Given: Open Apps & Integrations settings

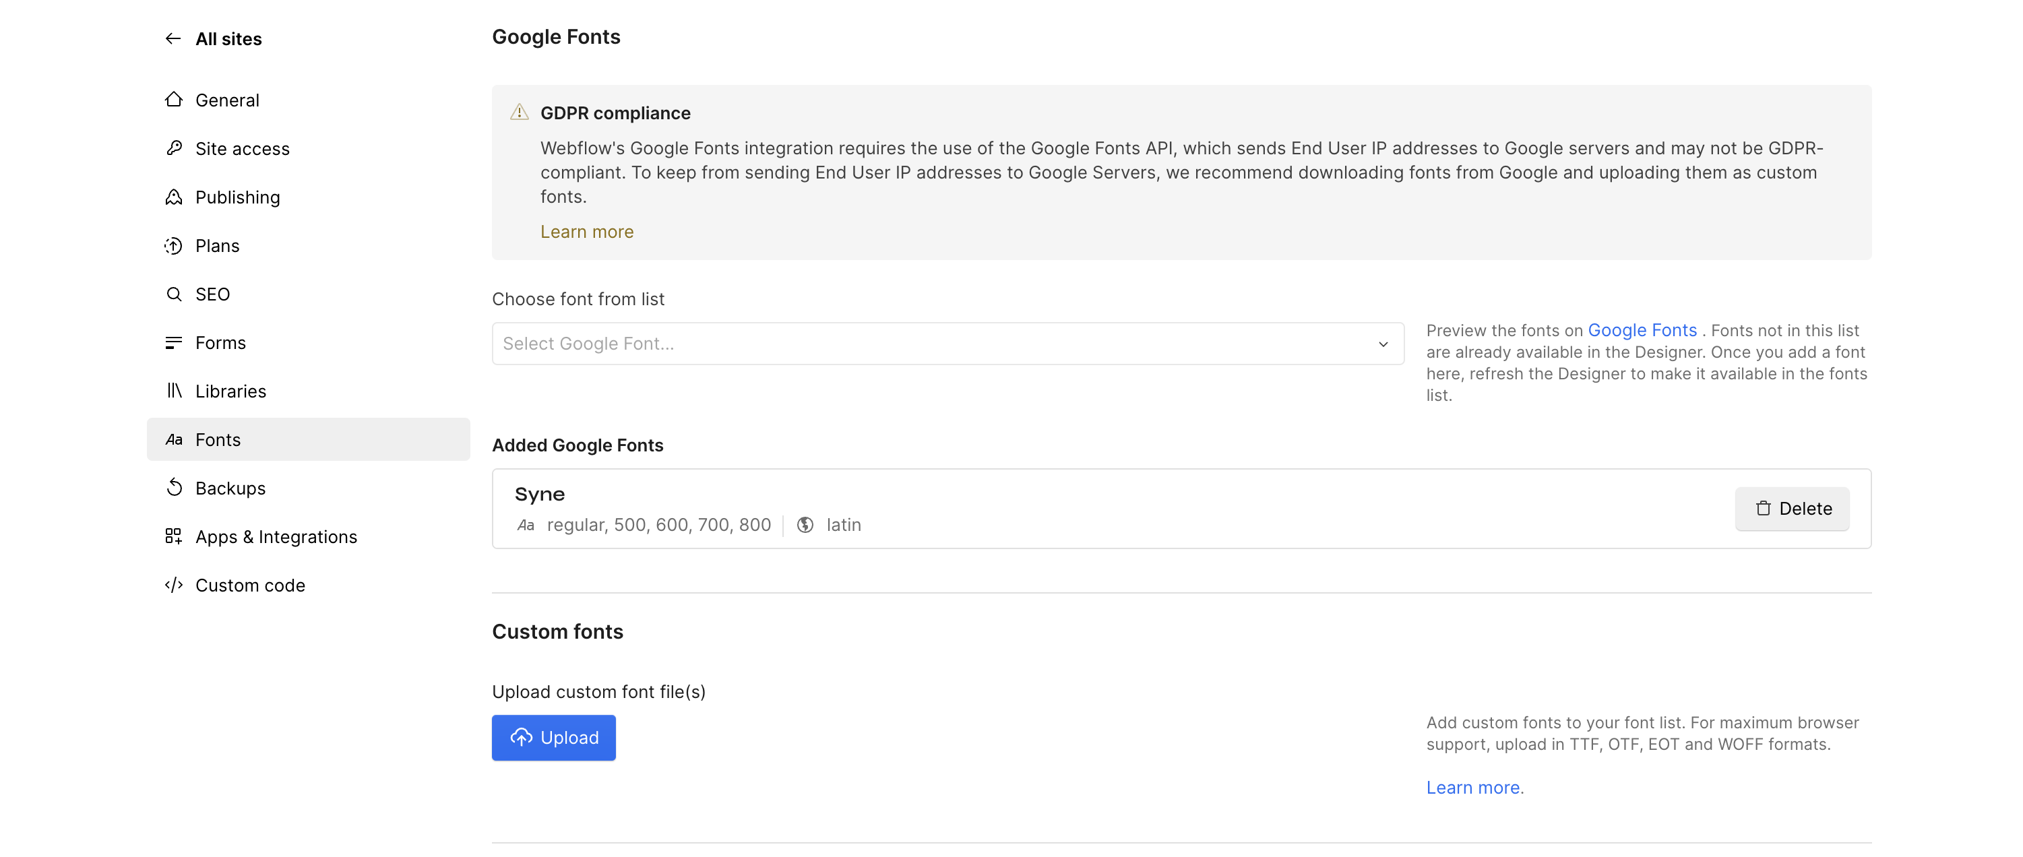Looking at the screenshot, I should [276, 536].
